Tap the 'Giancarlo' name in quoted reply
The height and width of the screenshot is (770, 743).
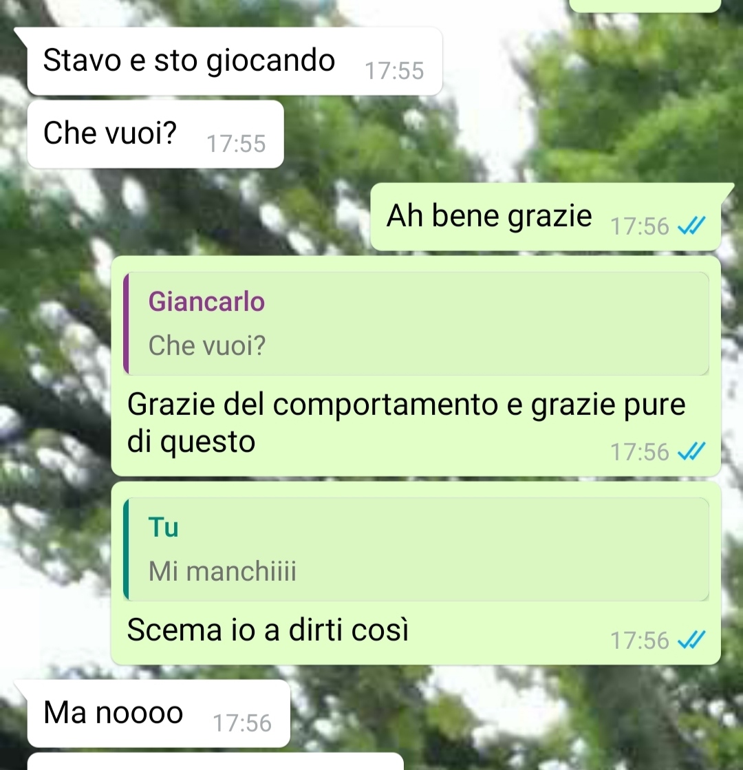click(x=206, y=301)
